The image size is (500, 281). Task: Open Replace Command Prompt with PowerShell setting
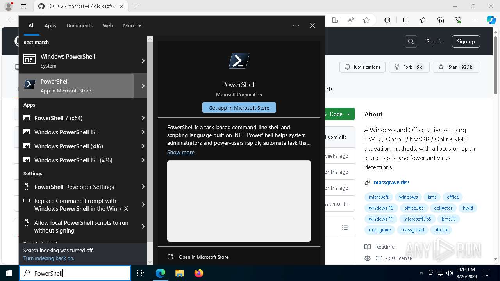click(x=76, y=205)
